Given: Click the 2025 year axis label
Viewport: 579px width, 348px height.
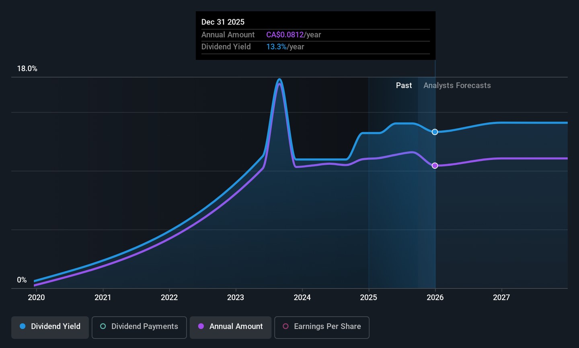Looking at the screenshot, I should [x=368, y=297].
